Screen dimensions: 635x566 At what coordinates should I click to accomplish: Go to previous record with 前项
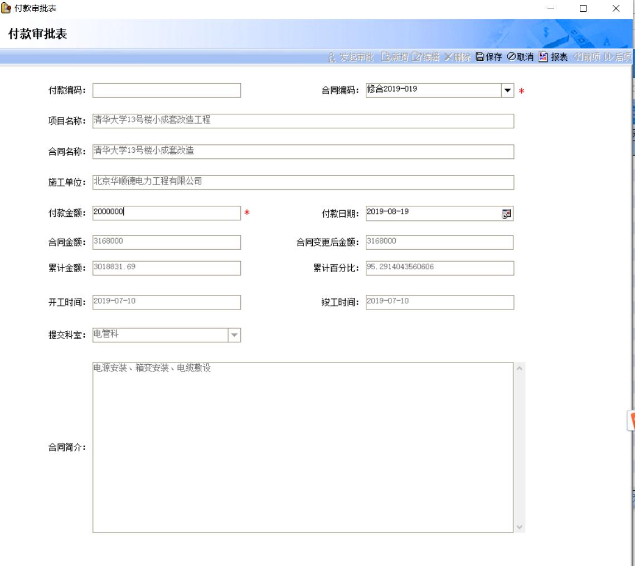(578, 57)
